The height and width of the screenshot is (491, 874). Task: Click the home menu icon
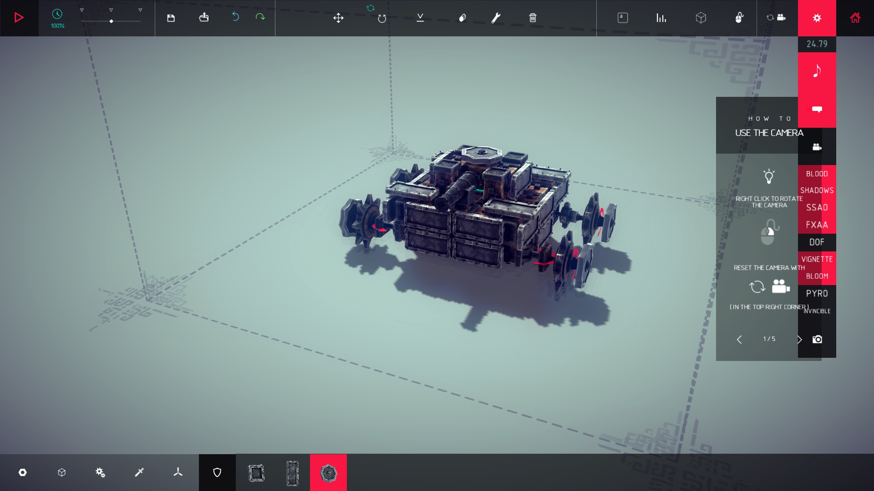855,18
